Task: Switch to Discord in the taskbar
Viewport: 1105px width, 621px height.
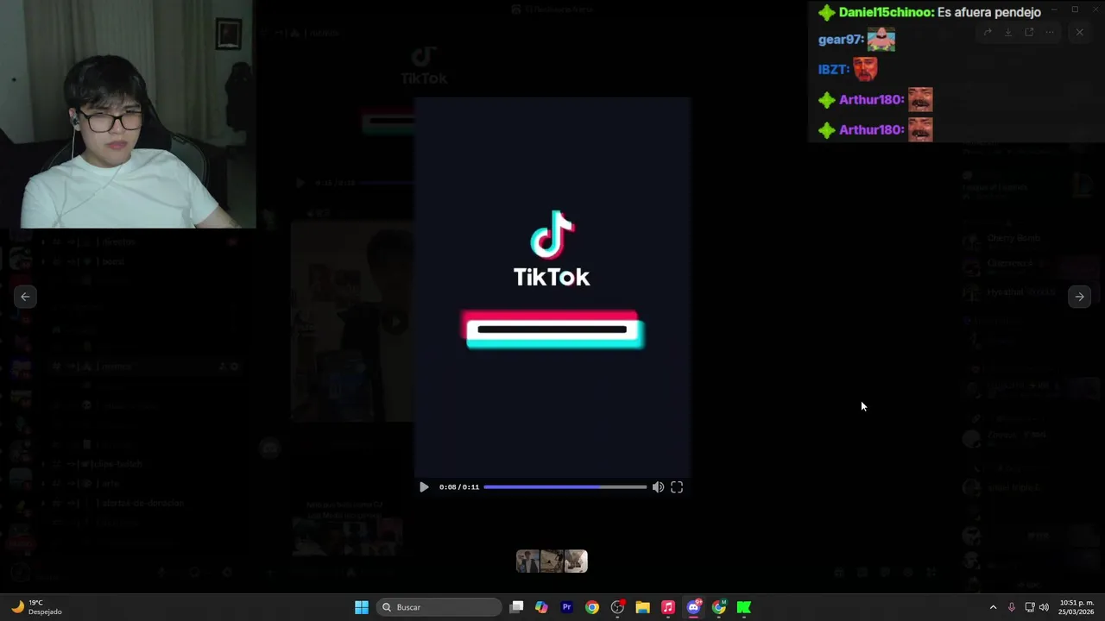Action: (x=693, y=607)
